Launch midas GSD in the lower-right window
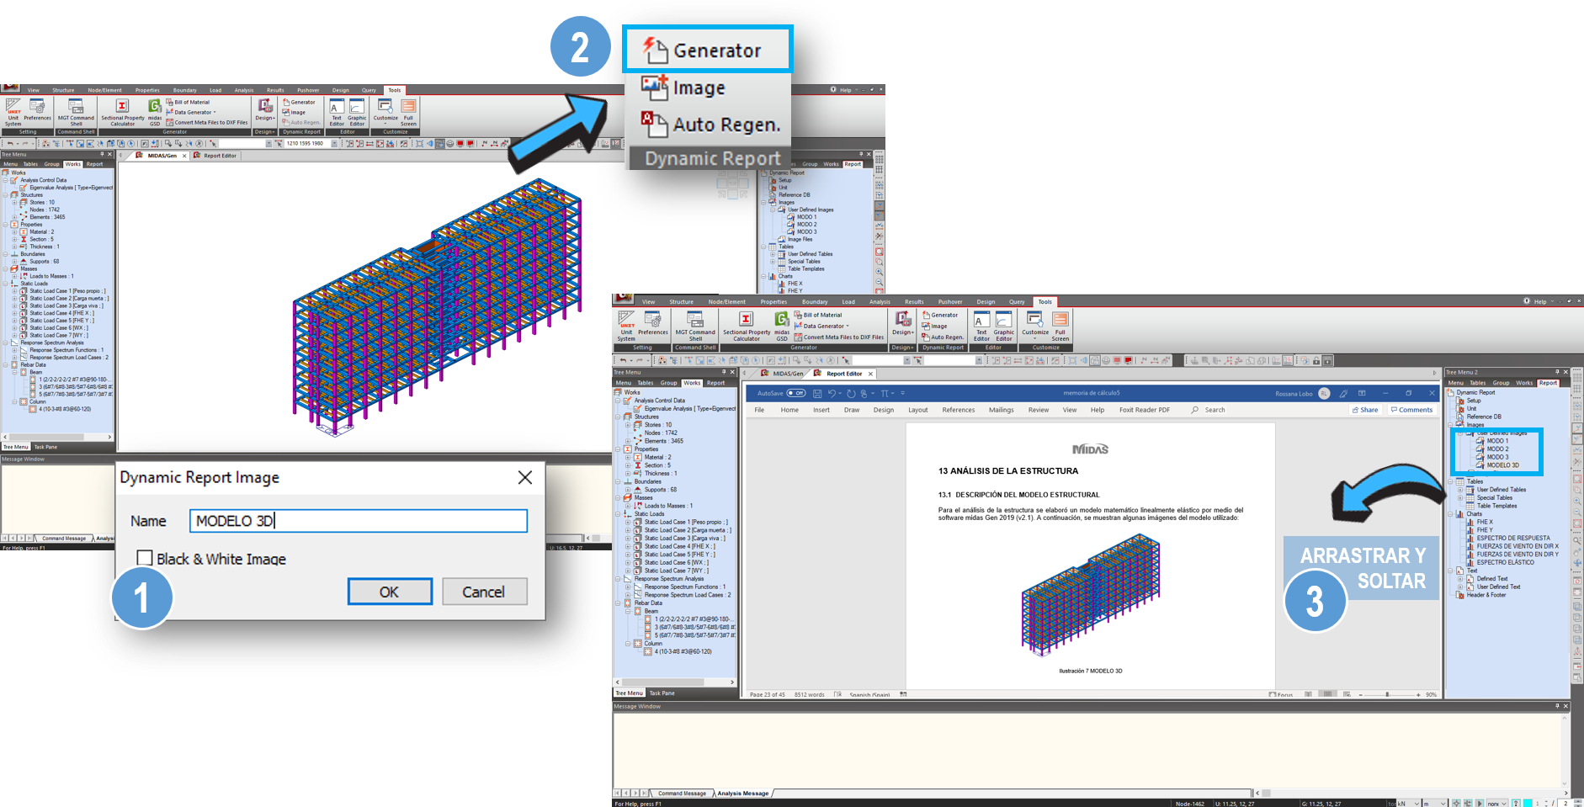This screenshot has width=1584, height=807. 782,326
